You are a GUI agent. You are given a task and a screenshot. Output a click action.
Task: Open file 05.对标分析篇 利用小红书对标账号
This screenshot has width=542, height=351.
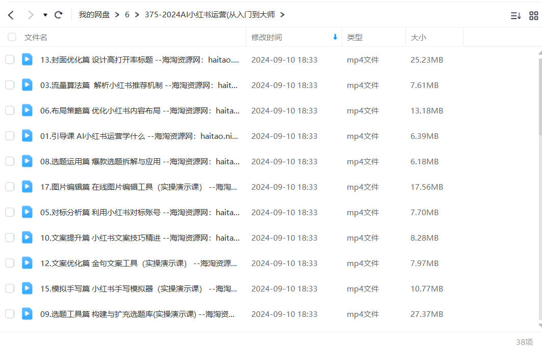140,213
